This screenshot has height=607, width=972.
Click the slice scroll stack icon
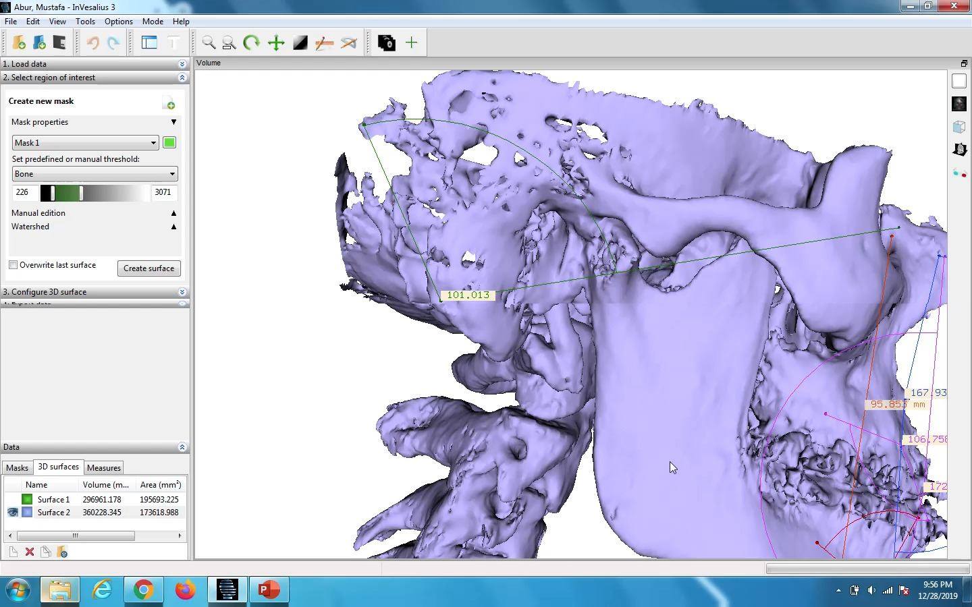pyautogui.click(x=387, y=43)
